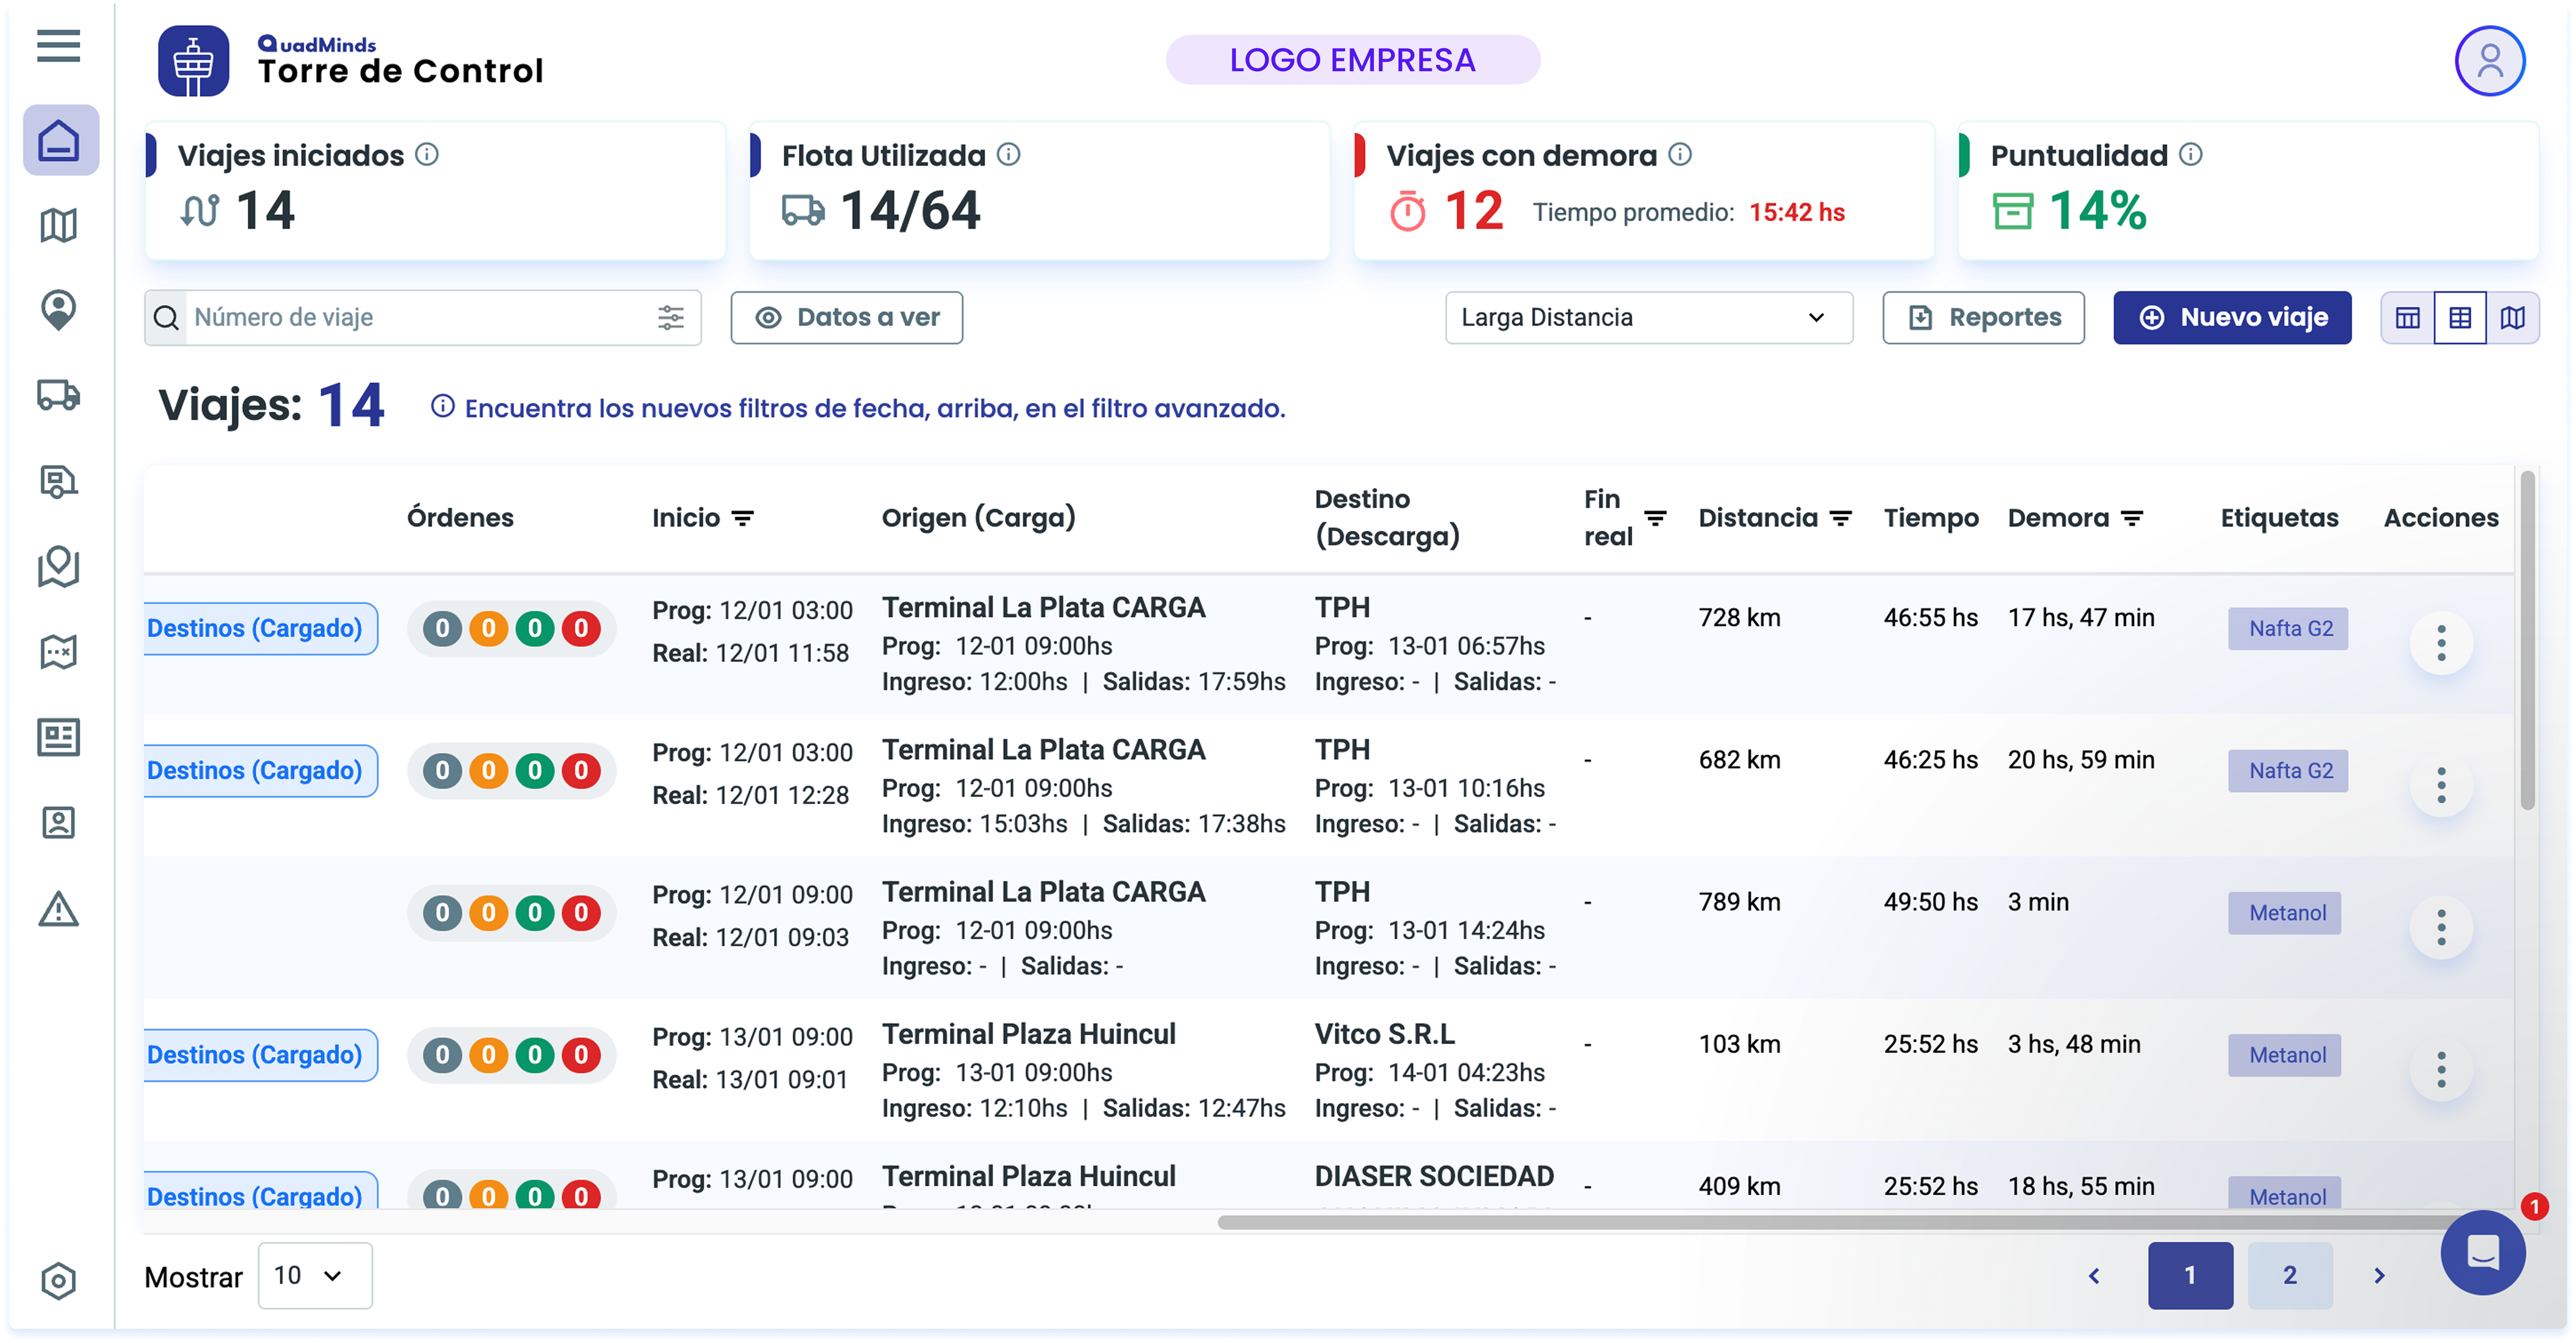
Task: Click the Reportes button
Action: coord(1983,318)
